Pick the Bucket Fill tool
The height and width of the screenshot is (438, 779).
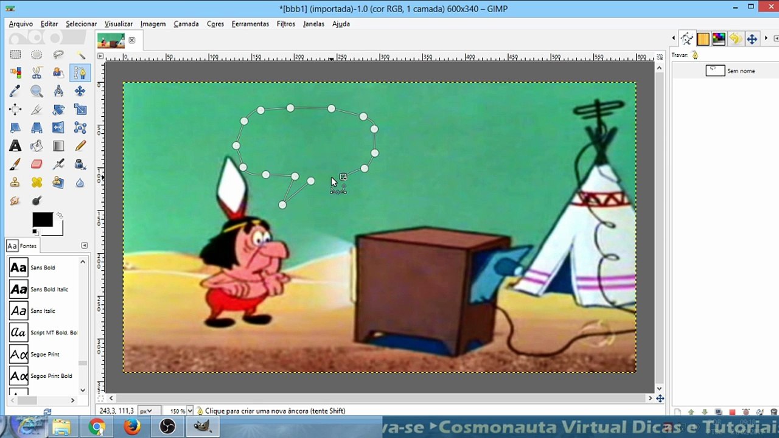[37, 146]
